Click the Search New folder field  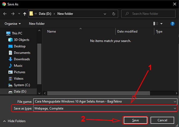[149, 14]
